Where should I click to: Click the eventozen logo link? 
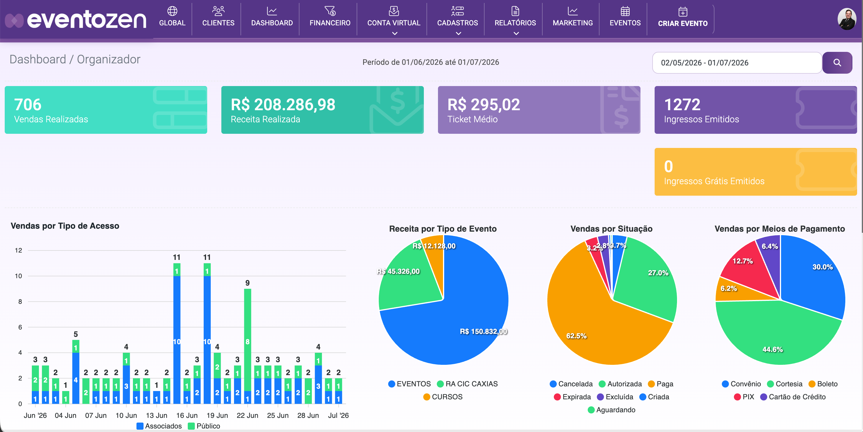click(x=76, y=20)
